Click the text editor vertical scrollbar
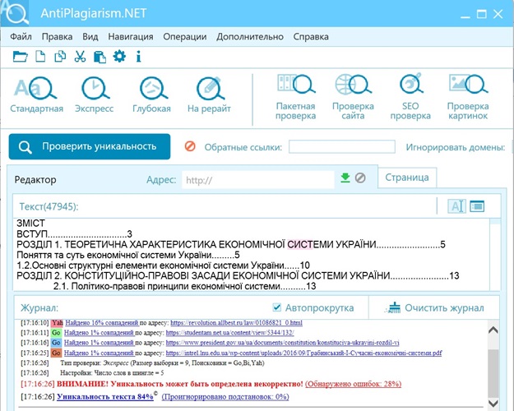The image size is (514, 411). pos(495,254)
